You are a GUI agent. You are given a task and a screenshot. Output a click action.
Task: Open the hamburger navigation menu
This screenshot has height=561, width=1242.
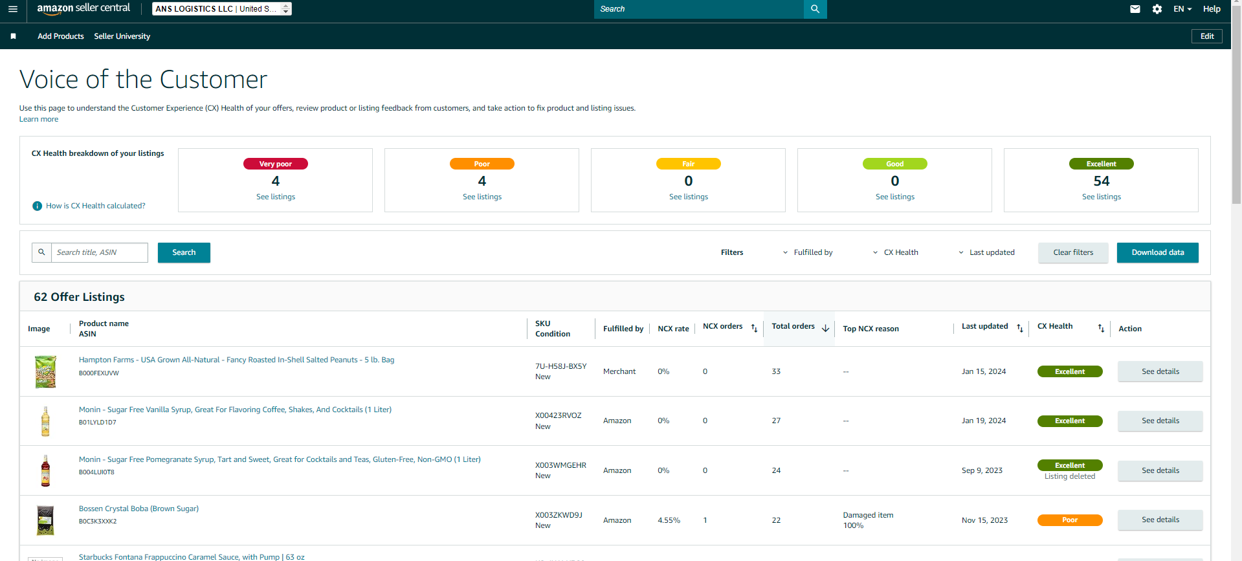click(x=13, y=9)
